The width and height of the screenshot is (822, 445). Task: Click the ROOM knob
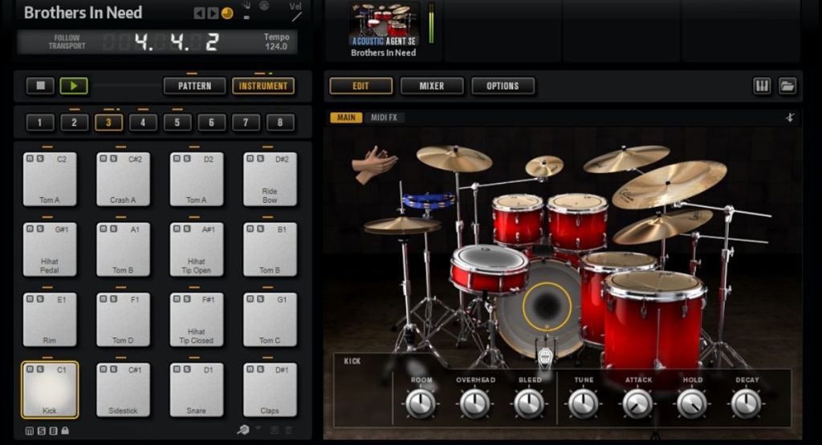[x=421, y=403]
